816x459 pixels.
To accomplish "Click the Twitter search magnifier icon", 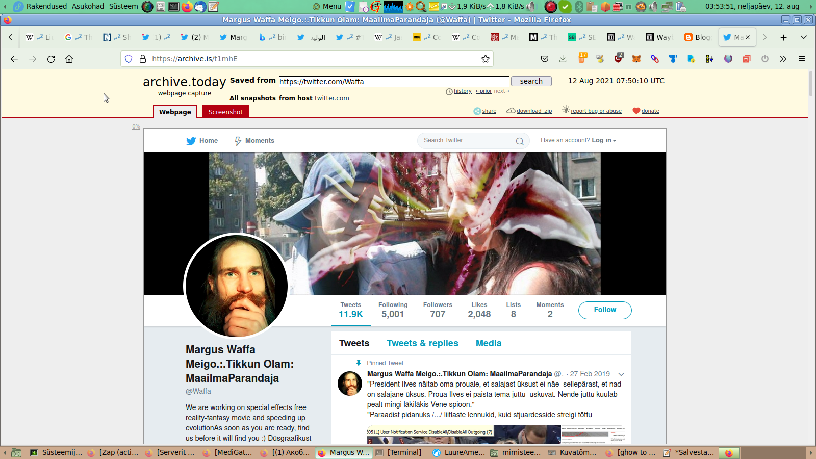I will [x=520, y=141].
